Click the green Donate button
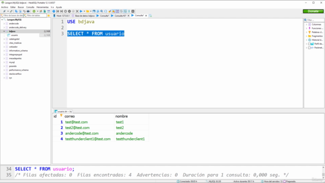325x183 pixels. [x=313, y=11]
